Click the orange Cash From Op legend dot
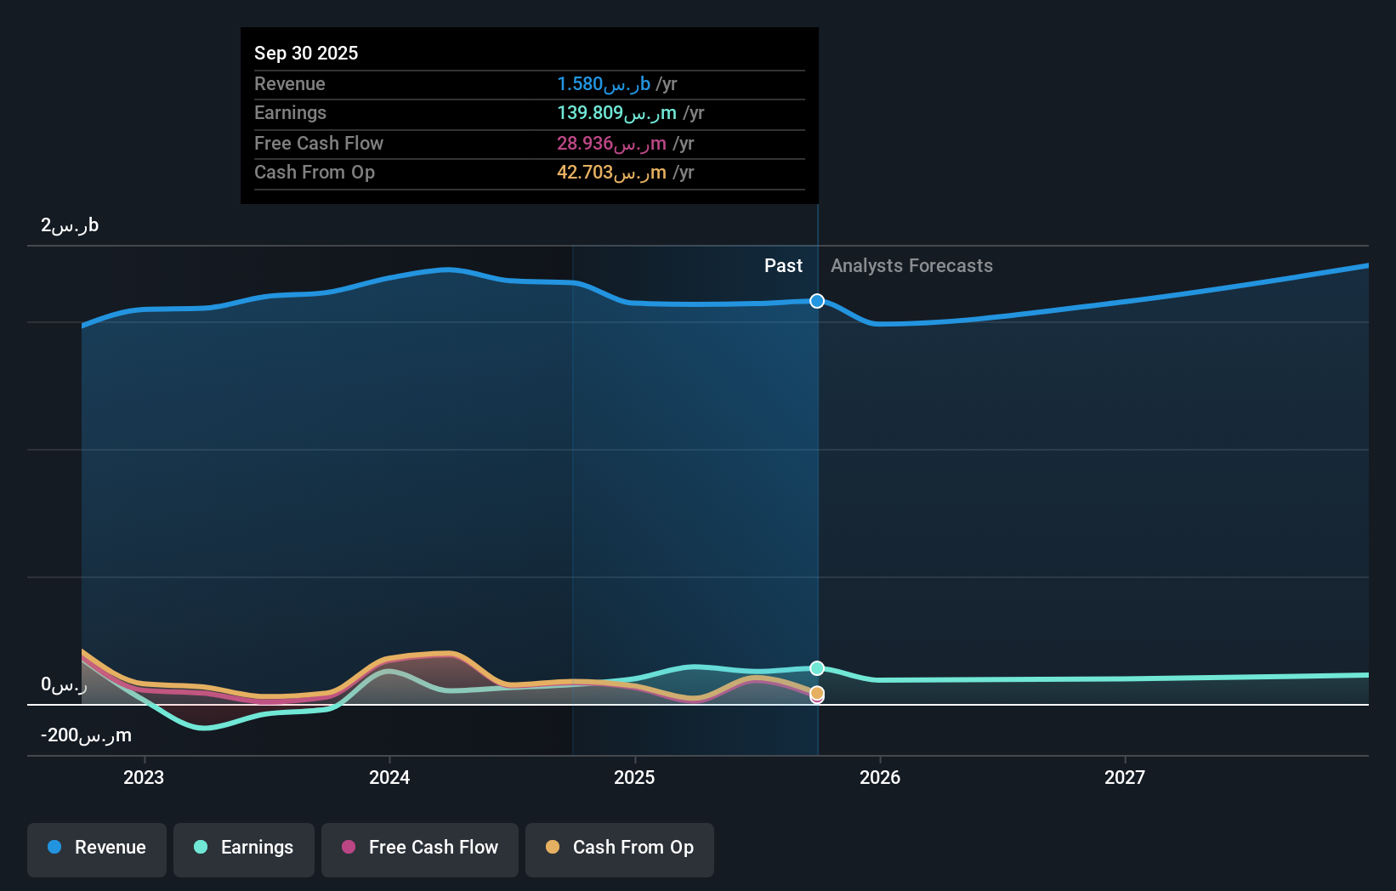The width and height of the screenshot is (1396, 891). (x=553, y=847)
